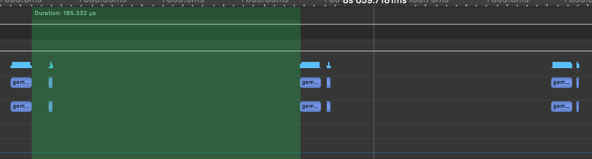Click the leftmost 'gem...' block in the upper track
Viewport: 592px width, 159px height.
[21, 82]
